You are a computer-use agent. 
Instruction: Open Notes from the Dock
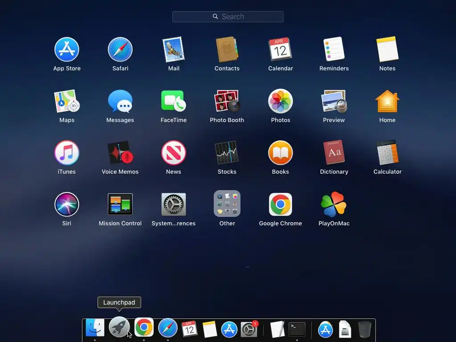click(209, 329)
